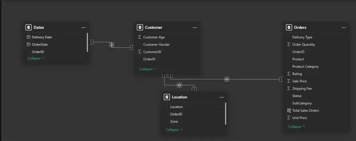The image size is (356, 141).
Task: Click sigma icon beside Sale Price
Action: click(289, 81)
